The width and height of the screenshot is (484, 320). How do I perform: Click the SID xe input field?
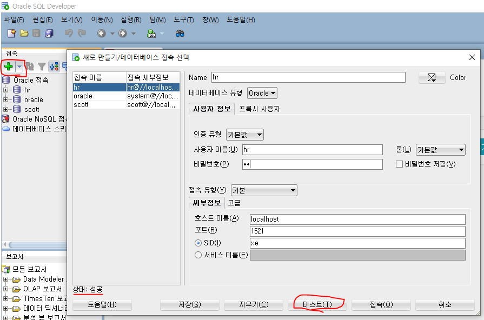coord(357,243)
